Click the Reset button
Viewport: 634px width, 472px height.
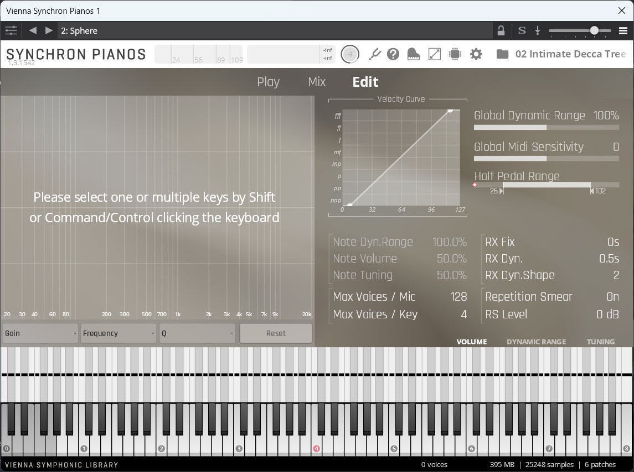276,333
